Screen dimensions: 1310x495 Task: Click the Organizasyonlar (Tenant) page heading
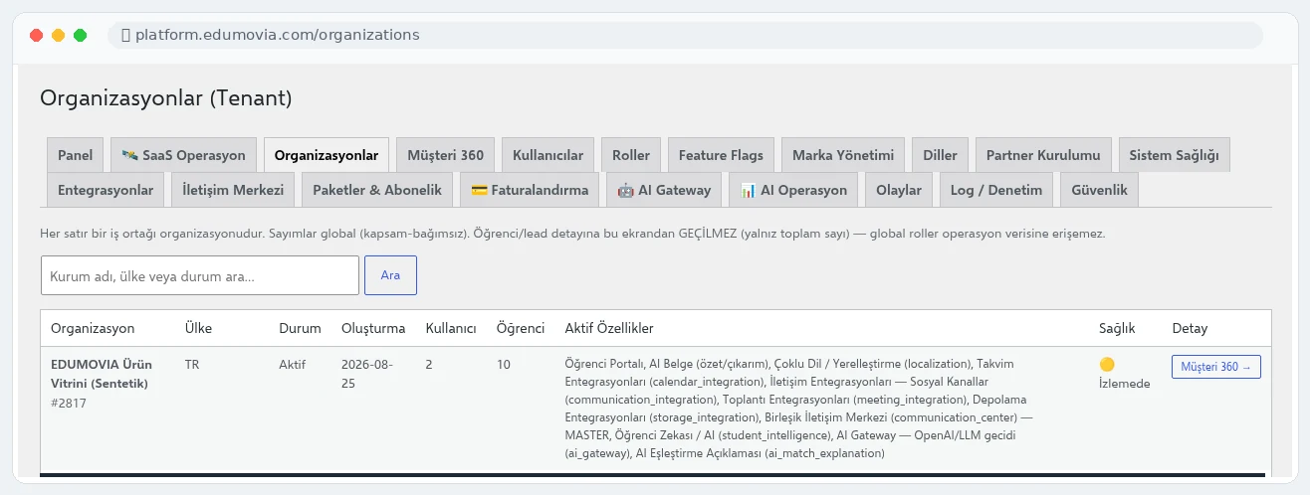click(x=165, y=98)
